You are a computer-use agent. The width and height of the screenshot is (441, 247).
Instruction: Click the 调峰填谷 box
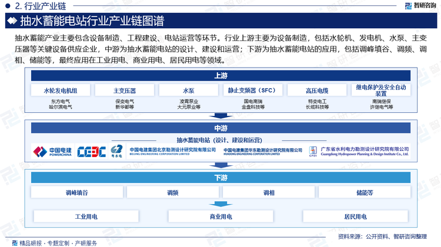pyautogui.click(x=77, y=192)
